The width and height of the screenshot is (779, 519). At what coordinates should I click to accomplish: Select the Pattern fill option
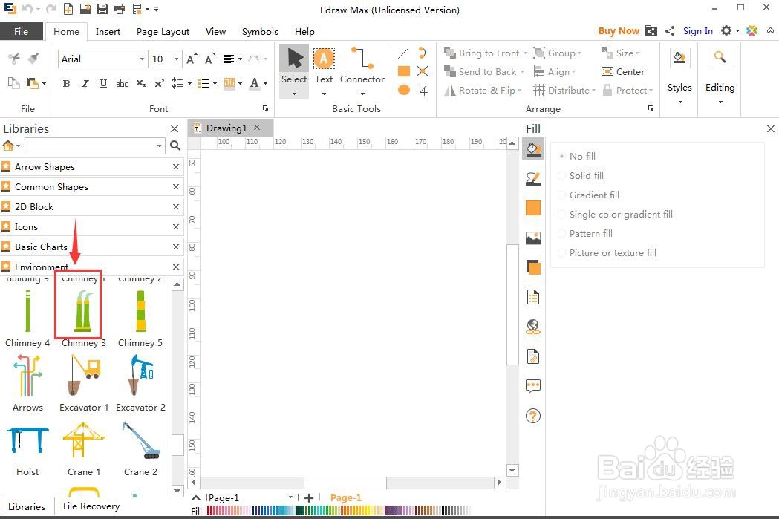[585, 233]
